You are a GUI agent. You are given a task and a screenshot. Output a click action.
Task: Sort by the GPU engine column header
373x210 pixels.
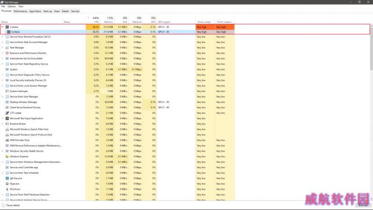pos(176,20)
